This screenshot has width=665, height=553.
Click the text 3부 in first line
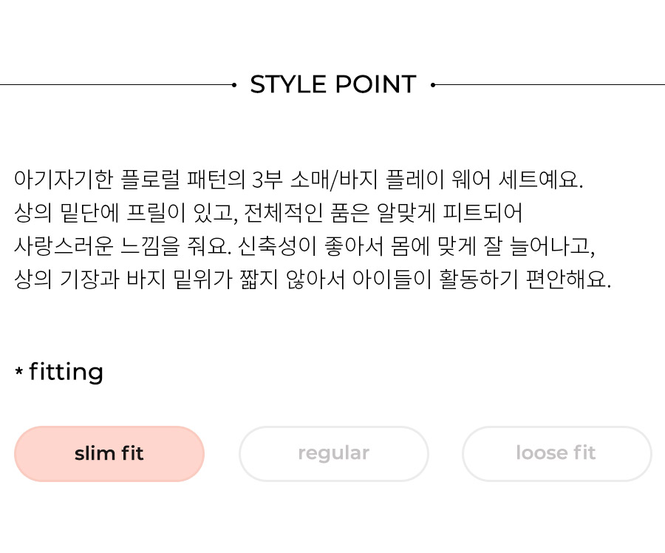pos(267,180)
